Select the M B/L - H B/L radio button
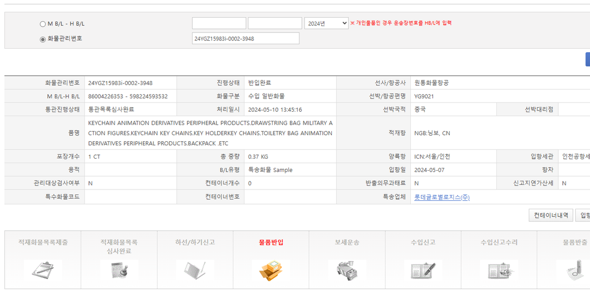The height and width of the screenshot is (300, 590). [x=43, y=24]
